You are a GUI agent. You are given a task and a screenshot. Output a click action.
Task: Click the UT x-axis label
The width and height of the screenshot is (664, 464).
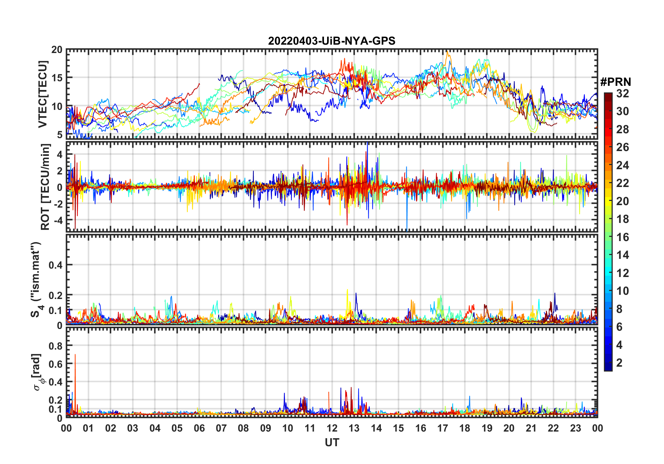[x=332, y=442]
